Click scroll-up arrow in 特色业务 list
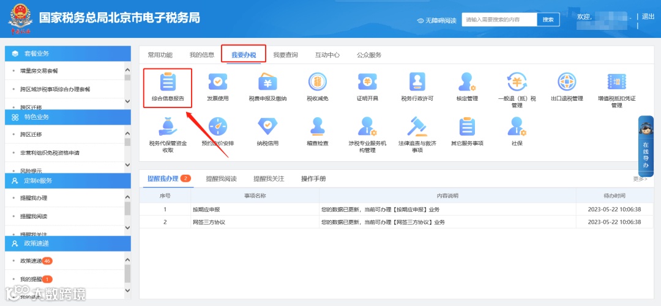The height and width of the screenshot is (306, 661). point(128,133)
